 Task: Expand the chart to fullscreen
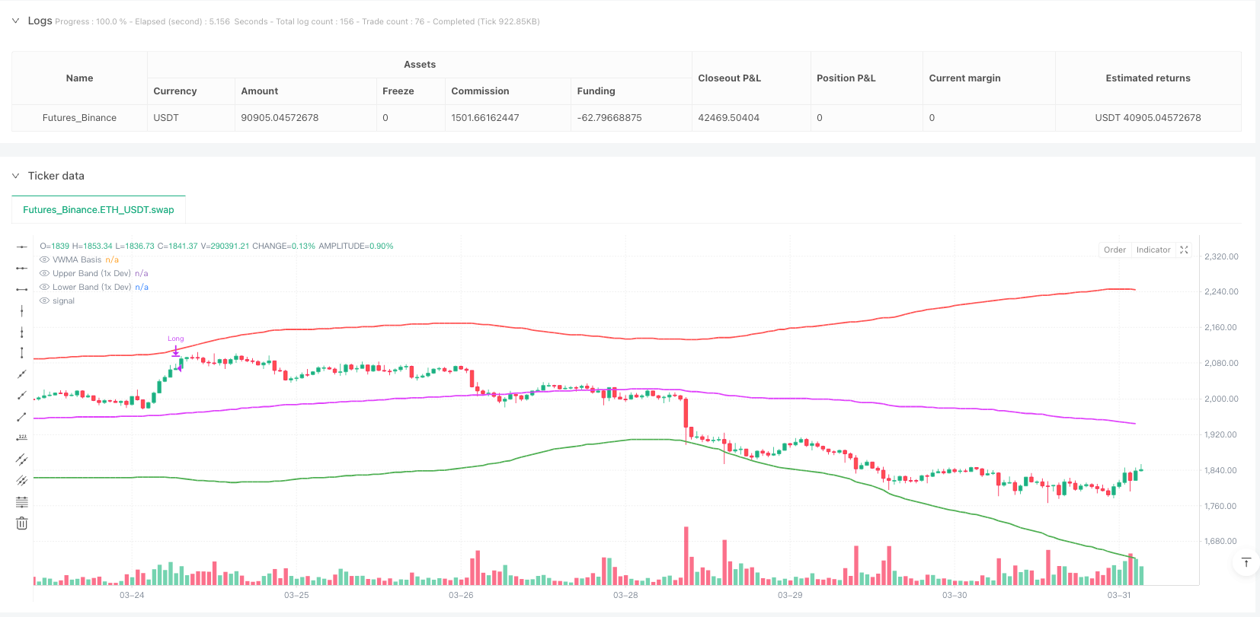[x=1184, y=250]
